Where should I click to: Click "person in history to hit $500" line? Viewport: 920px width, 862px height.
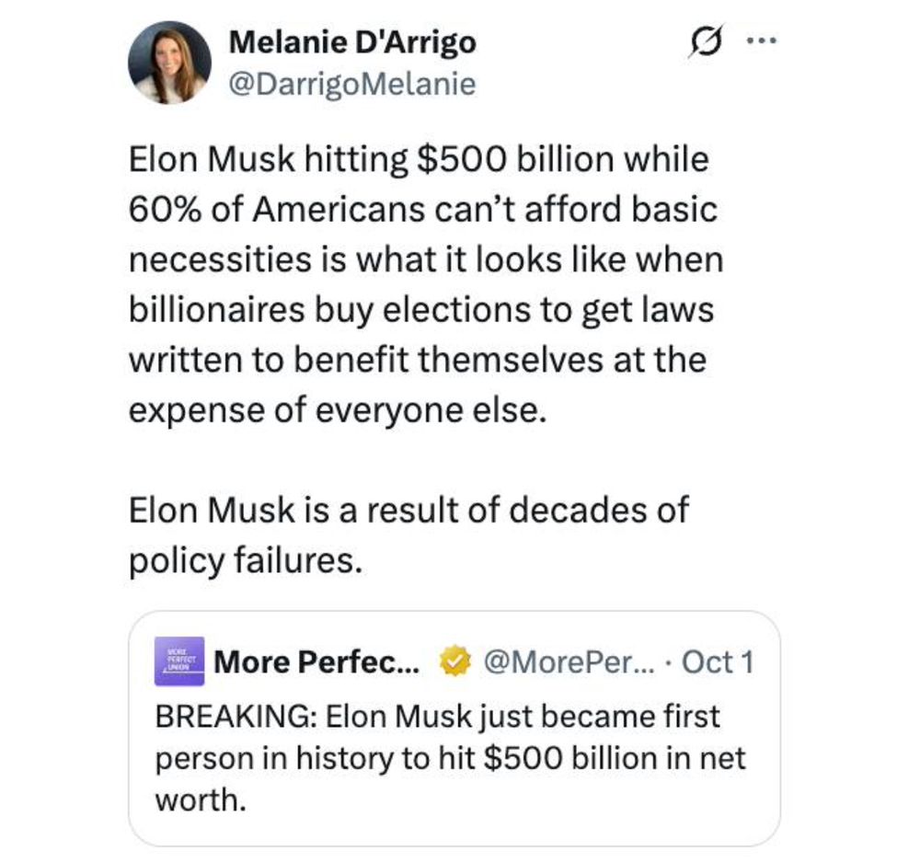(451, 758)
